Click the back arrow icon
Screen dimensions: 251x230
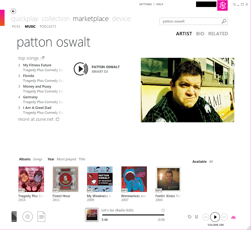(13, 11)
